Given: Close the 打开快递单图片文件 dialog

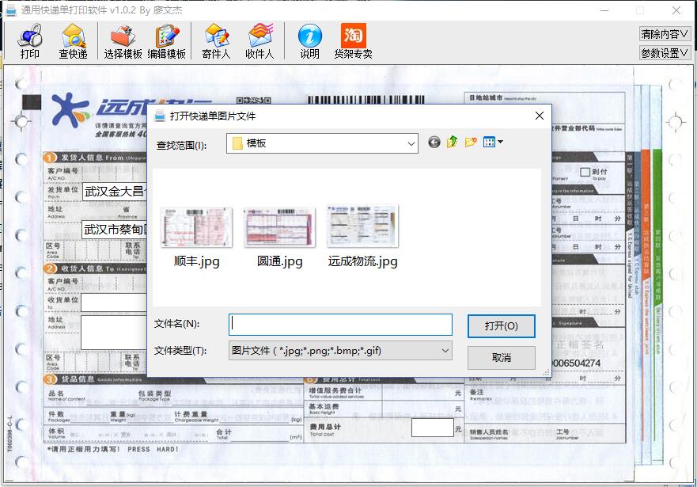Looking at the screenshot, I should tap(540, 116).
